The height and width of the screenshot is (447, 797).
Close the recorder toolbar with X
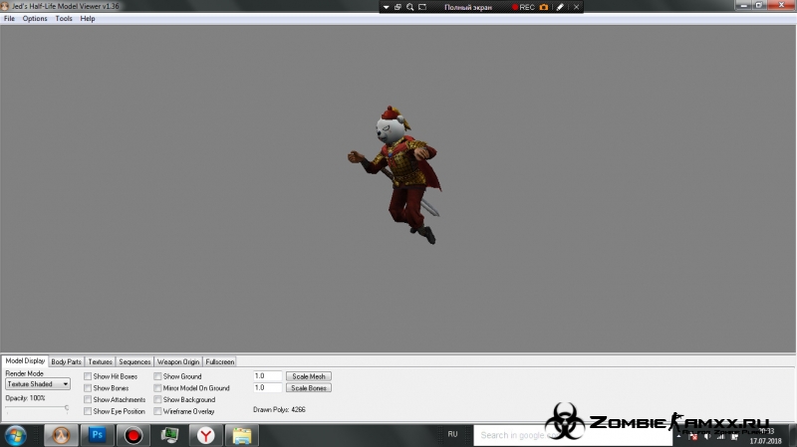click(577, 7)
